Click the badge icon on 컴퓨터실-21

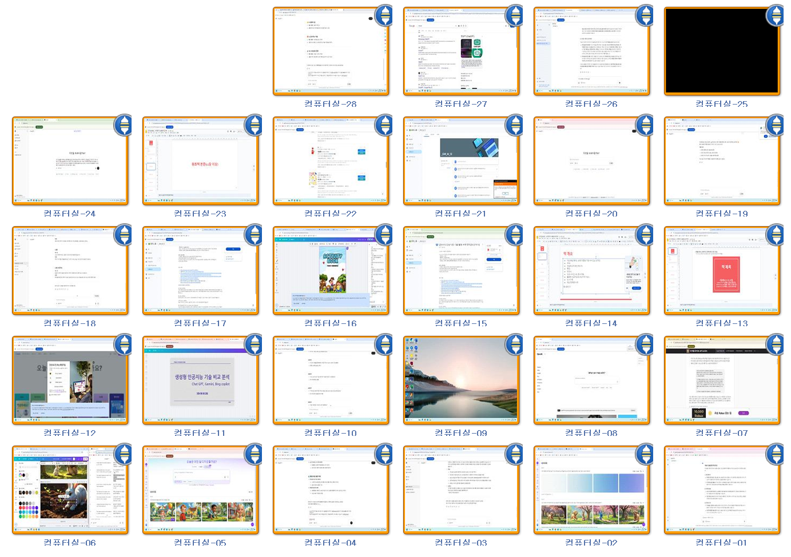click(514, 126)
